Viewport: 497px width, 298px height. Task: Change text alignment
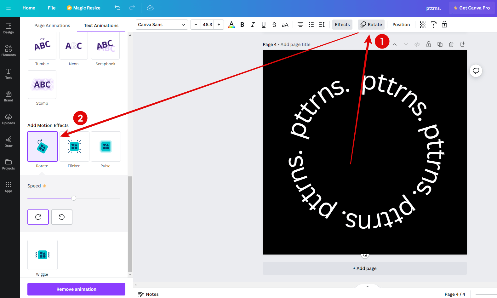pos(300,25)
